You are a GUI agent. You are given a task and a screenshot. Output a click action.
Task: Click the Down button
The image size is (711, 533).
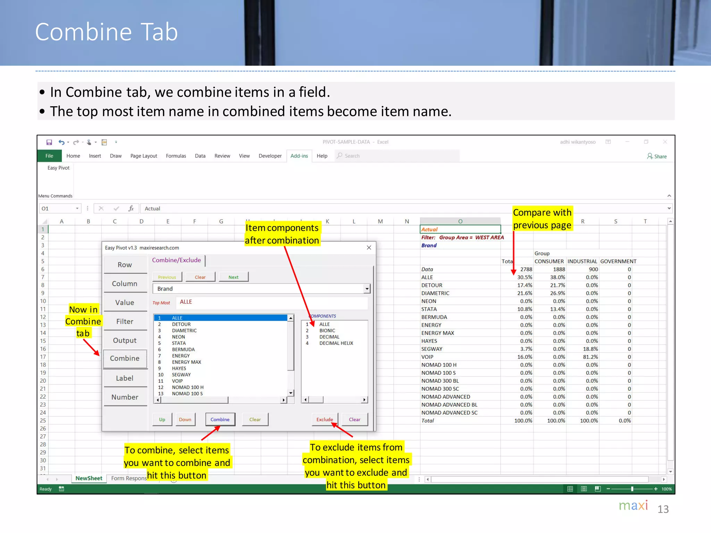point(185,420)
